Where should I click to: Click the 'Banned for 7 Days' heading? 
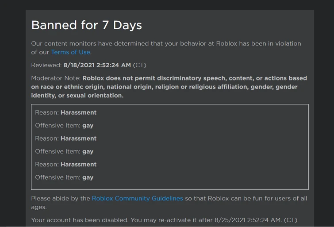click(x=86, y=25)
